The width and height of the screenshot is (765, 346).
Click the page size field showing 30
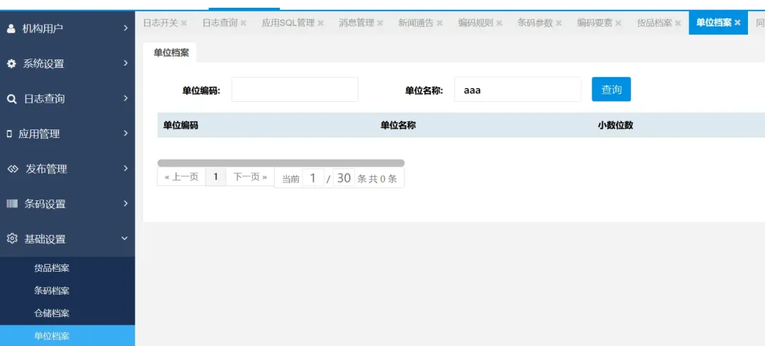click(x=344, y=178)
